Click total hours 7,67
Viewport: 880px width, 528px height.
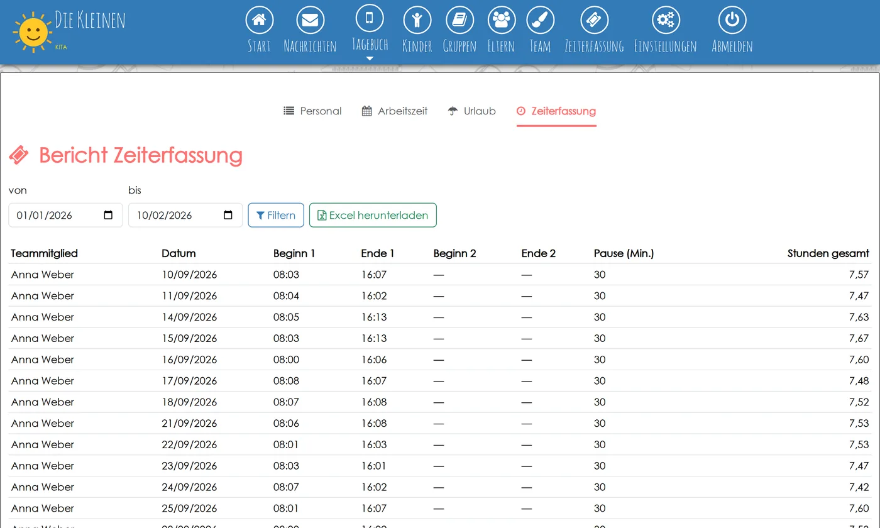point(859,338)
